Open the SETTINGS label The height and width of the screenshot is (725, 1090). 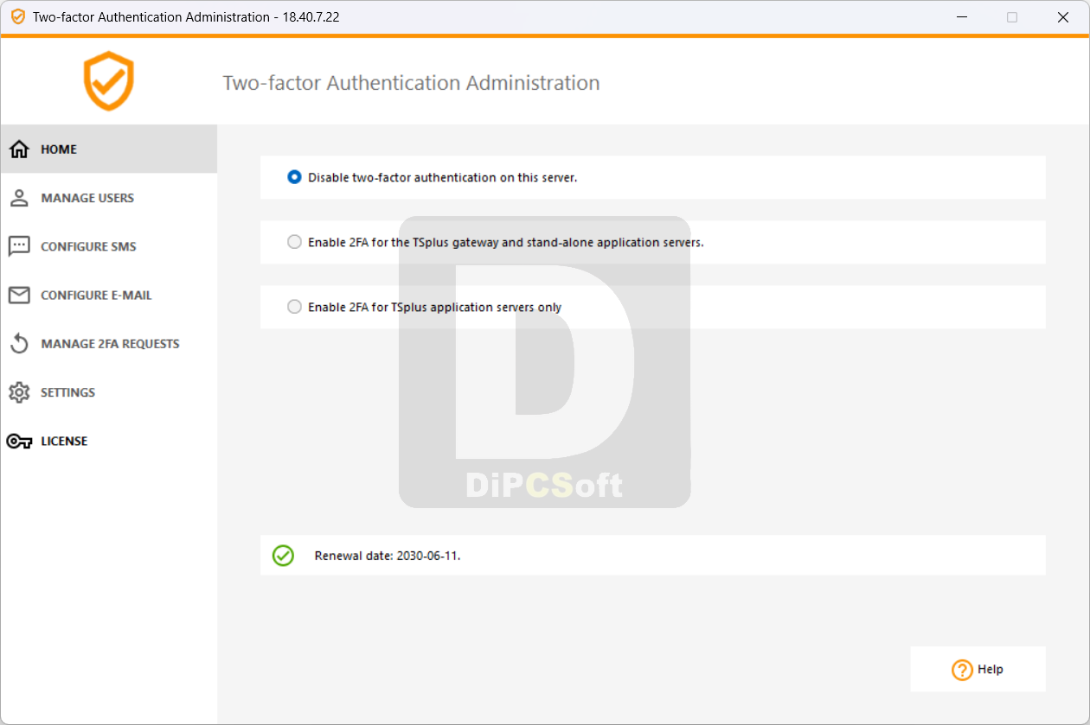67,392
